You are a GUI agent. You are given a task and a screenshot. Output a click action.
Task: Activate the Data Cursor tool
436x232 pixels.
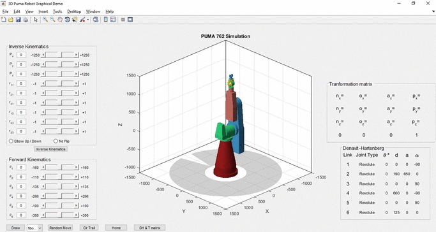tap(75, 20)
